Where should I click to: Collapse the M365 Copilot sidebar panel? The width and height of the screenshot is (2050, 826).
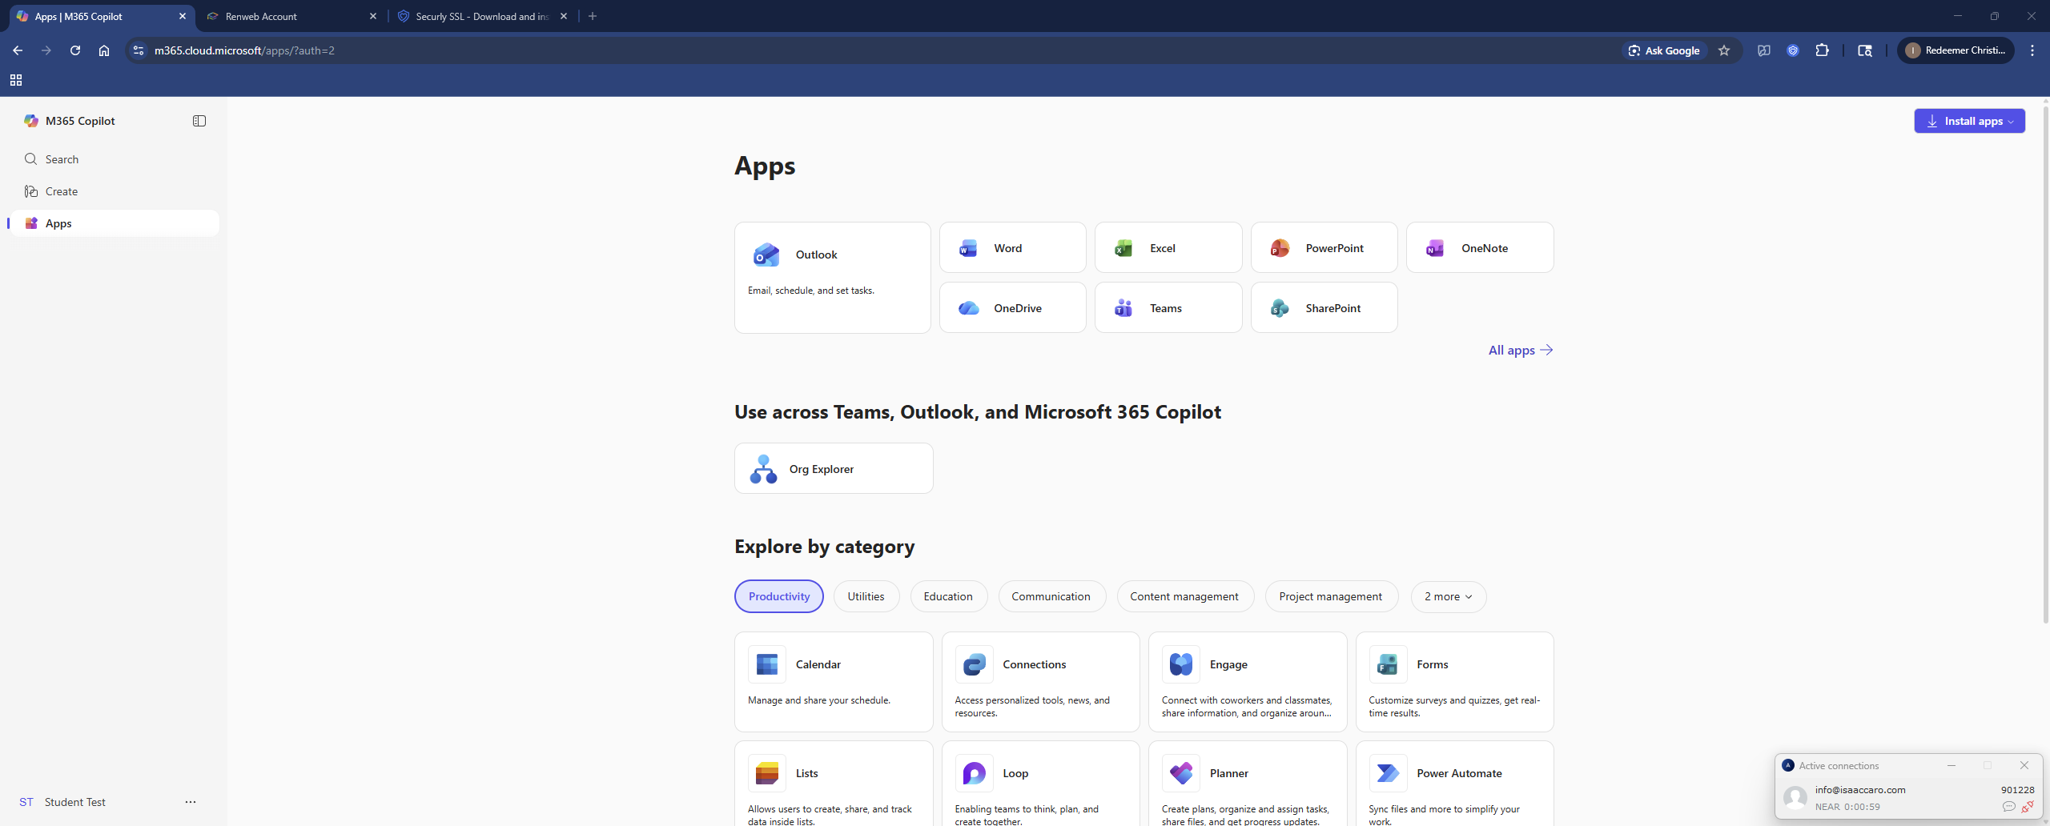click(x=199, y=121)
